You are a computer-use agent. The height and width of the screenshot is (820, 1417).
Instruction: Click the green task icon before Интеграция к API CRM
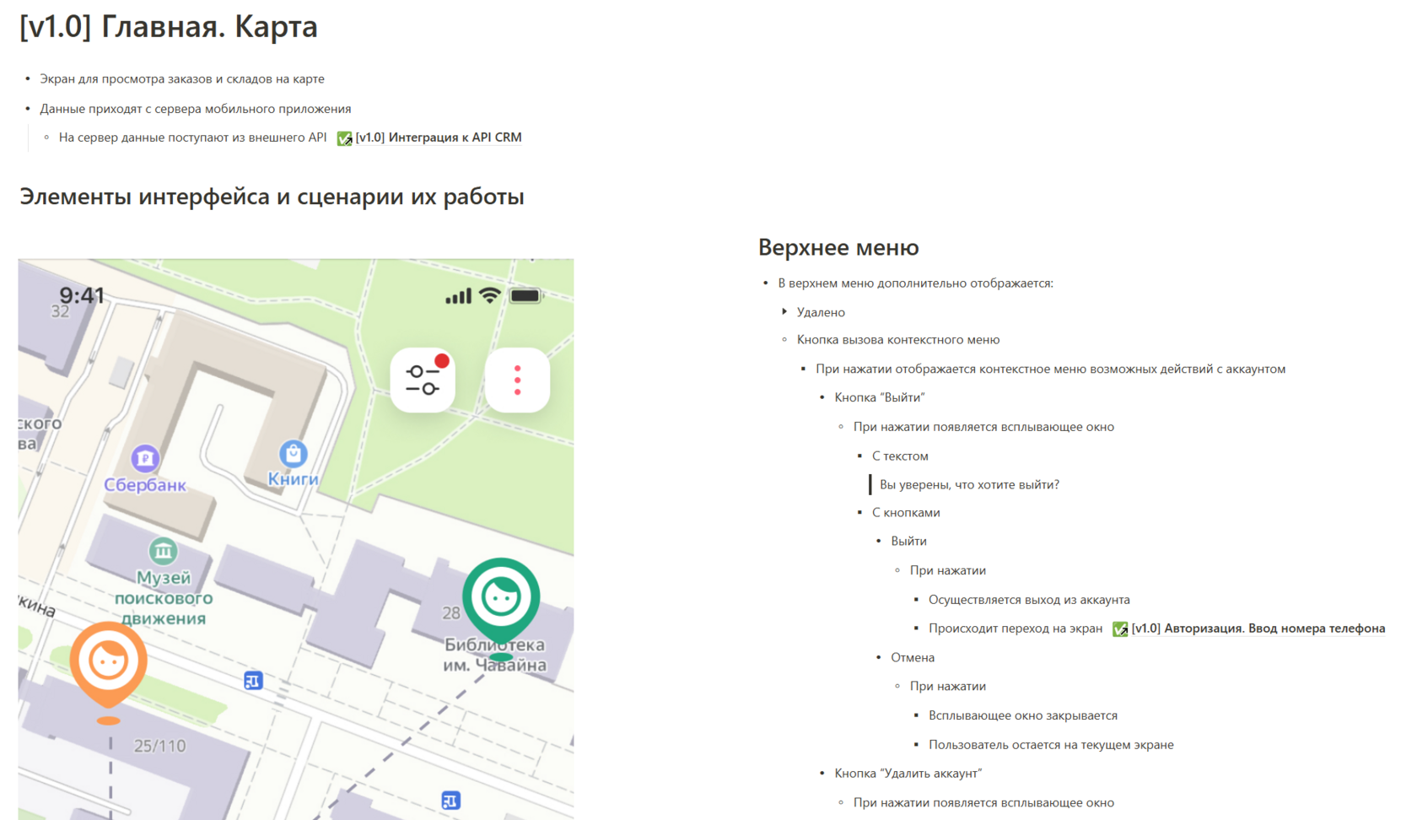(x=344, y=138)
